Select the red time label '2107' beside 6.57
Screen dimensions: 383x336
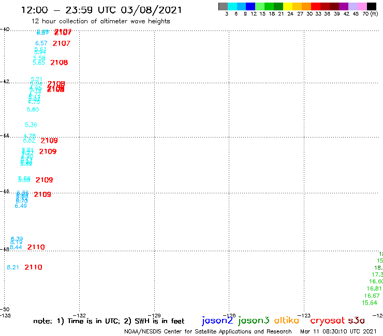(62, 43)
